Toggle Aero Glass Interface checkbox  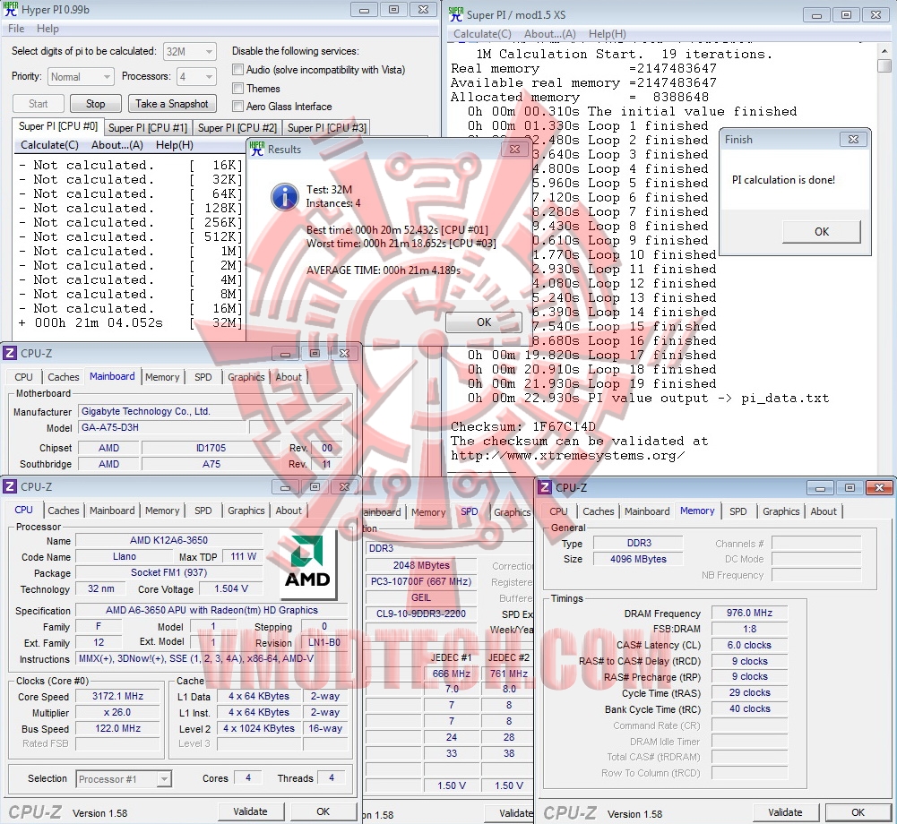pyautogui.click(x=238, y=107)
